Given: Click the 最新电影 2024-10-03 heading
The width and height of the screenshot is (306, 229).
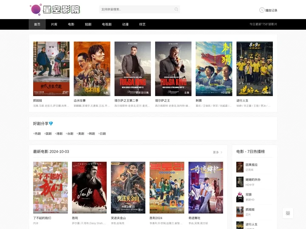Looking at the screenshot, I should 51,151.
